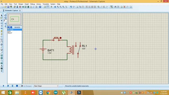The width and height of the screenshot is (169, 95).
Task: Toggle the grid display
Action: coord(48,7)
